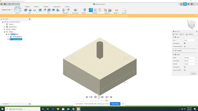
Task: Open the Tool Library icon in Manage
Action: coord(105,10)
